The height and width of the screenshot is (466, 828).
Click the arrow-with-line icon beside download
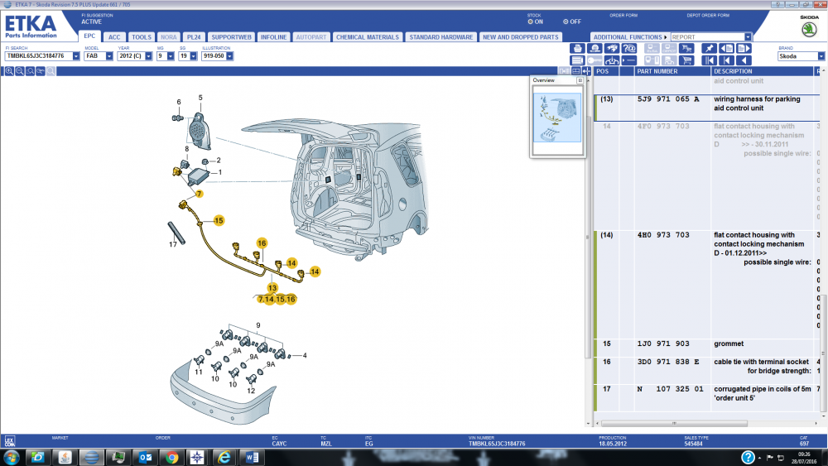click(629, 60)
